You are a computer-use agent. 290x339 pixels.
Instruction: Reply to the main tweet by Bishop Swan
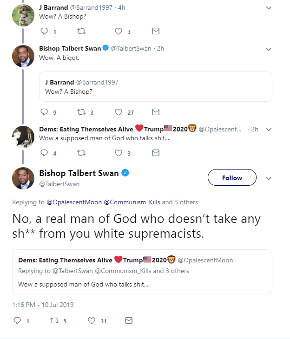[17, 320]
